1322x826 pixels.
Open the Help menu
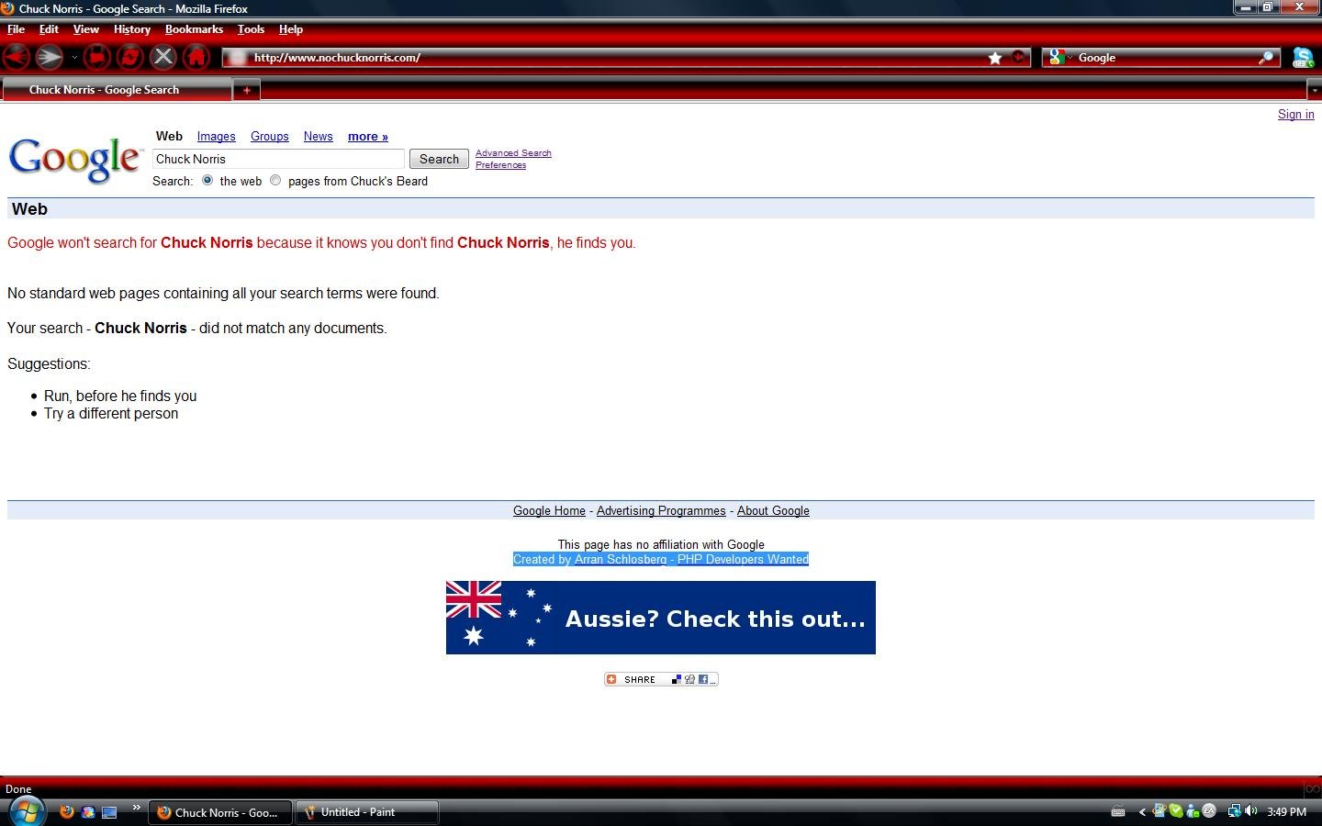(x=291, y=29)
